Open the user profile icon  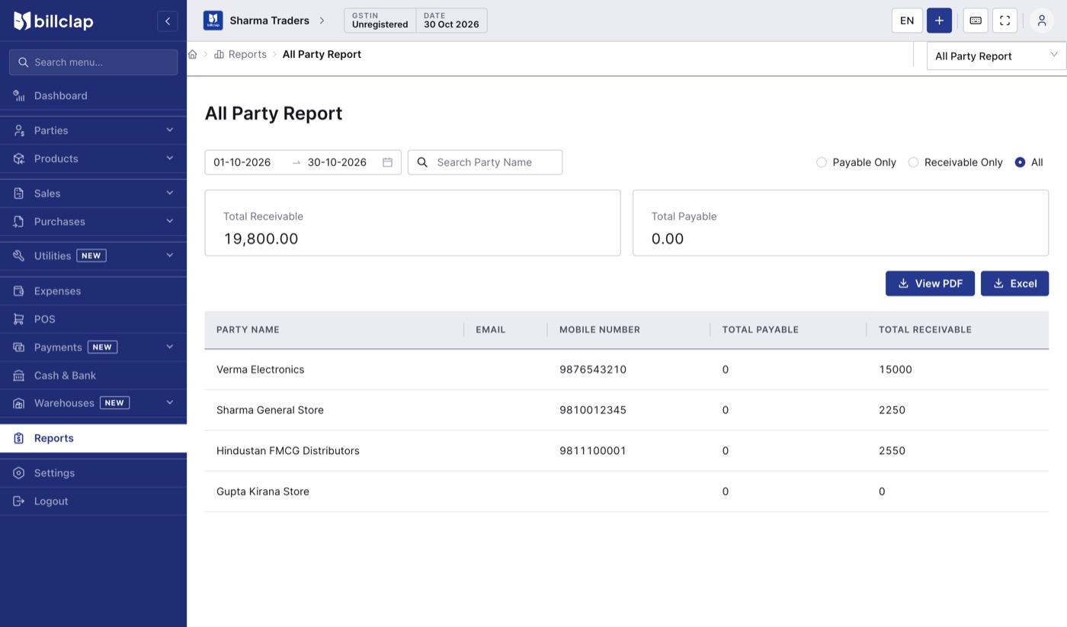(x=1042, y=21)
